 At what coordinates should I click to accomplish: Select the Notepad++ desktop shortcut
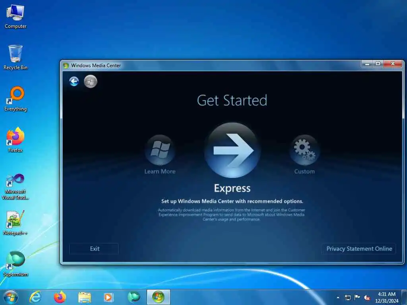point(16,223)
